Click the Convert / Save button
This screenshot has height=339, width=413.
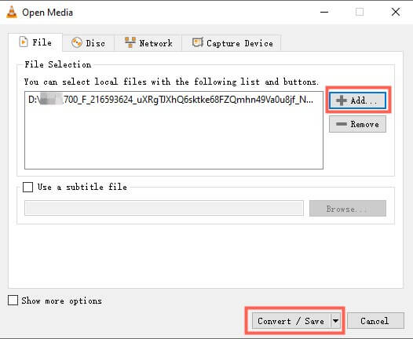(291, 321)
